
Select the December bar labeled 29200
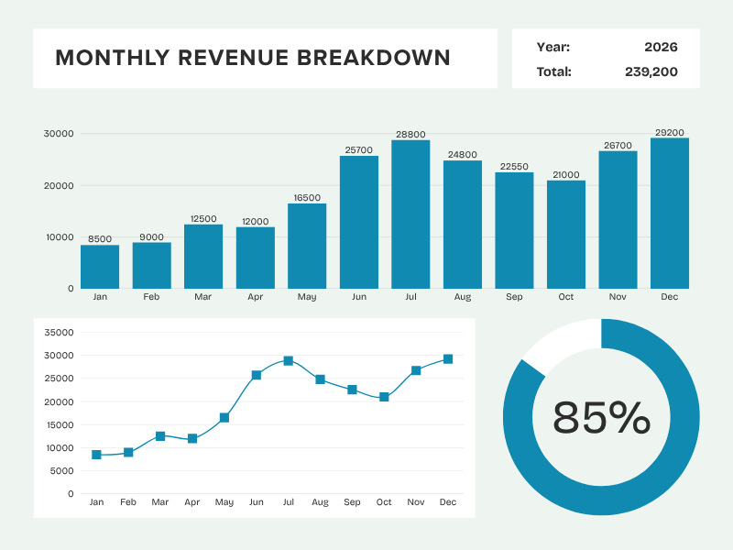point(670,214)
